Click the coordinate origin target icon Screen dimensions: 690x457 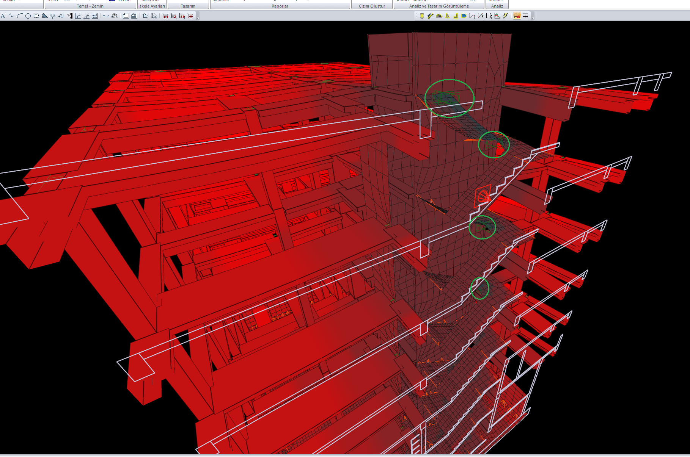[190, 16]
